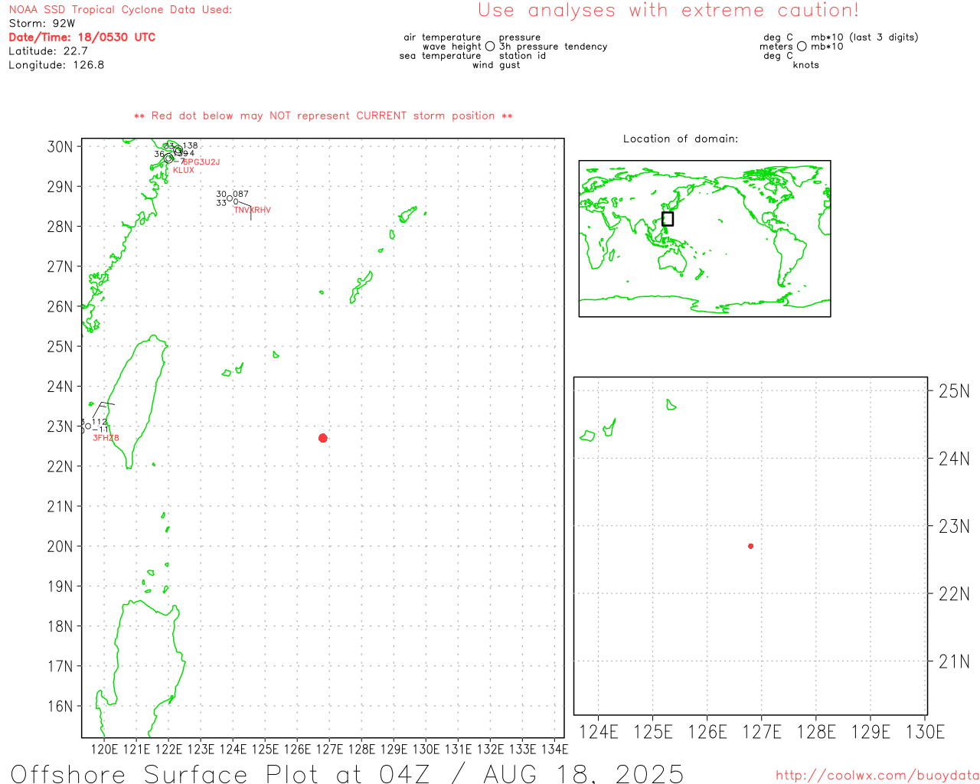Click legend label 'sea temperature'

(440, 56)
